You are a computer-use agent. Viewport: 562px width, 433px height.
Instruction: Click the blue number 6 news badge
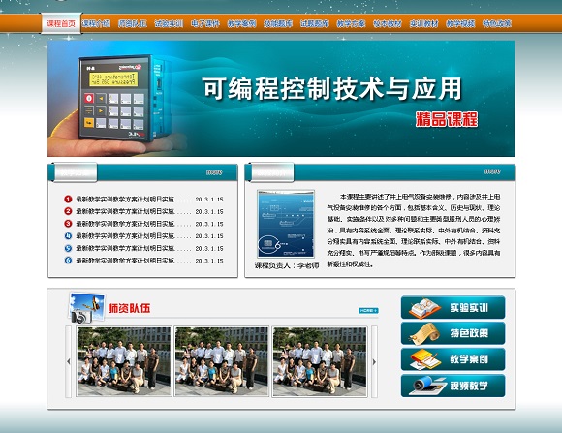click(68, 261)
